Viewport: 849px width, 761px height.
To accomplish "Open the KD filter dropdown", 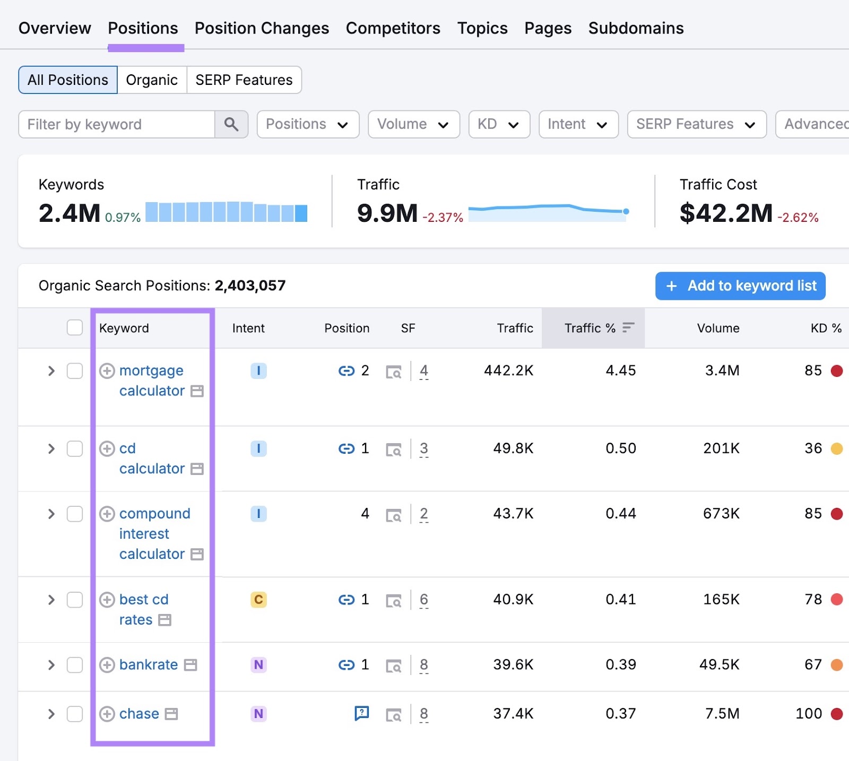I will (x=498, y=124).
